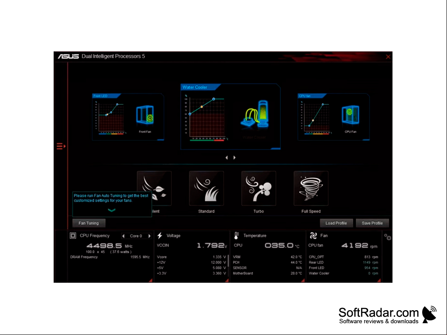Screen dimensions: 447x335
Task: Click the VCCIN 1.792 voltage value
Action: click(212, 246)
